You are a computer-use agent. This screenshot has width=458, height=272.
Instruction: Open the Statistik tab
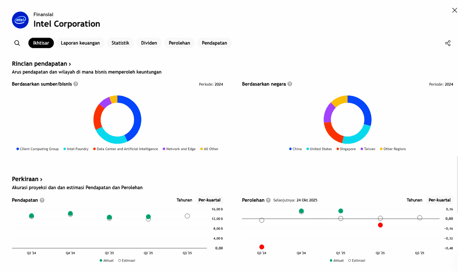[x=120, y=43]
